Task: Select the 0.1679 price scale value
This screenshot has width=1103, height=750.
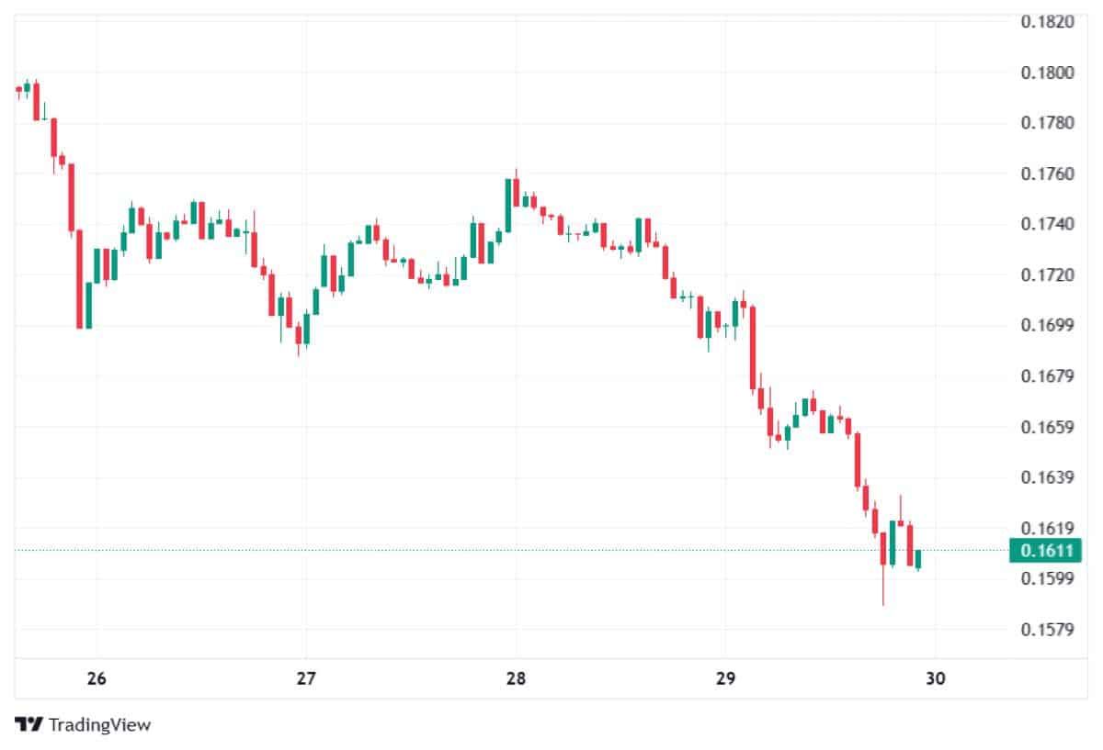Action: [x=1048, y=375]
